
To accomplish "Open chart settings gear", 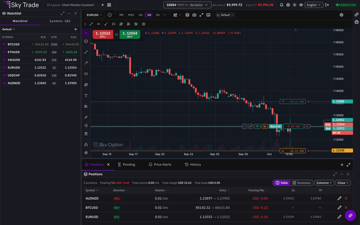I will [x=341, y=15].
